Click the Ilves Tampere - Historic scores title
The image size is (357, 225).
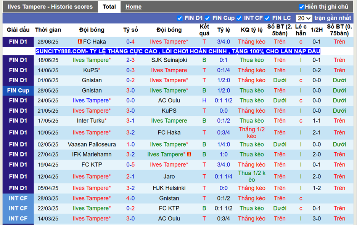tap(50, 7)
